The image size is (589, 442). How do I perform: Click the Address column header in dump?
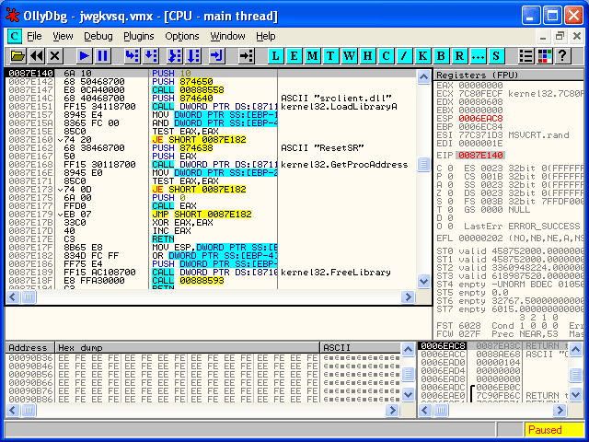coord(30,348)
